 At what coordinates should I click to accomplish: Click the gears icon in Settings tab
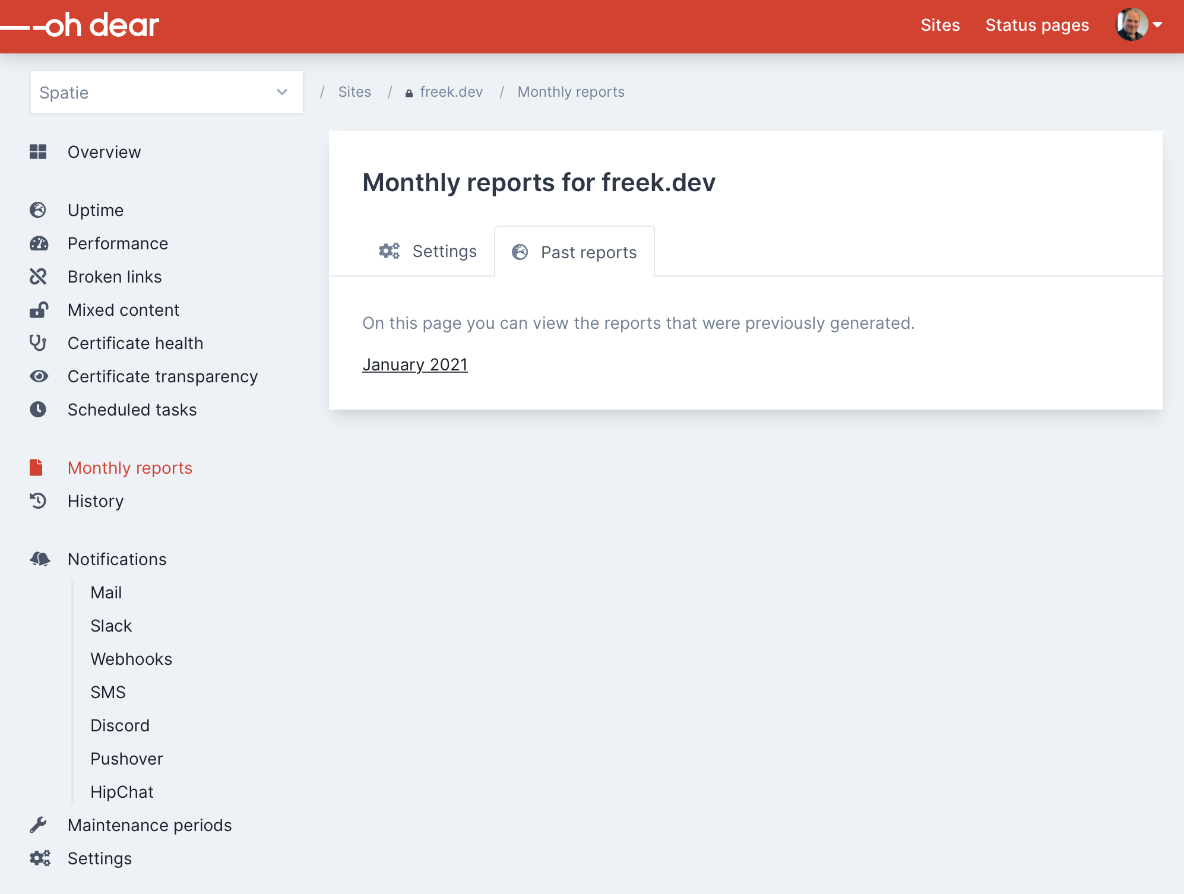390,251
